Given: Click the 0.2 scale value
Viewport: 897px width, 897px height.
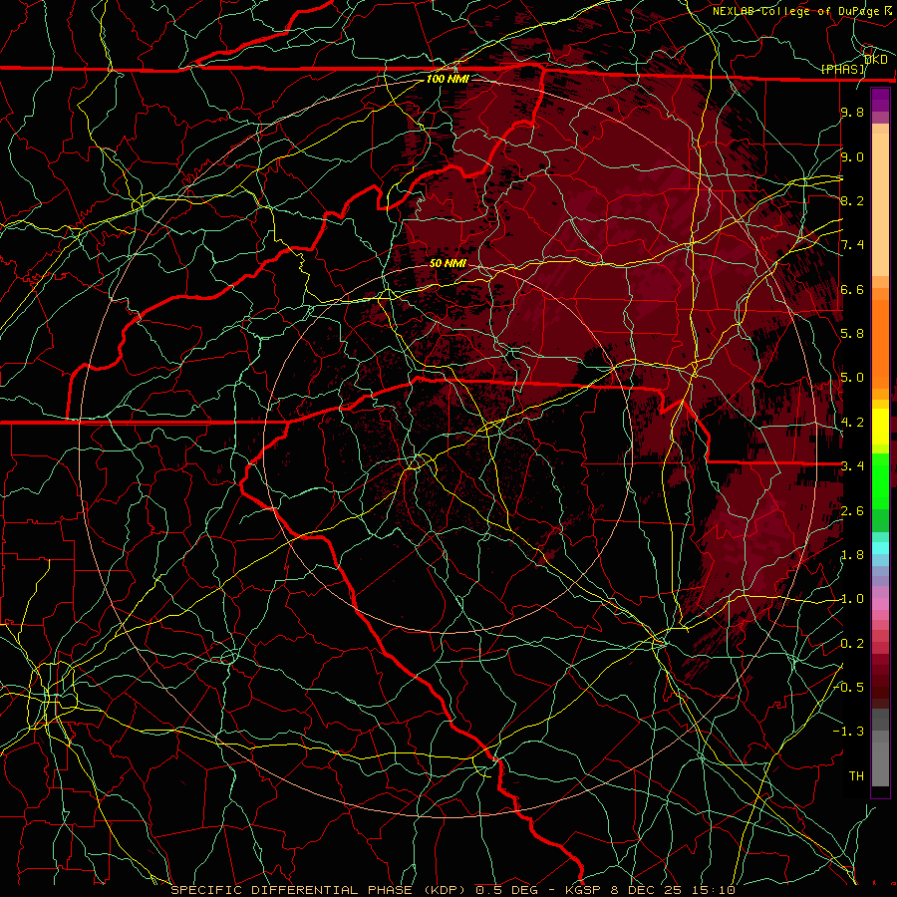Looking at the screenshot, I should (x=852, y=644).
